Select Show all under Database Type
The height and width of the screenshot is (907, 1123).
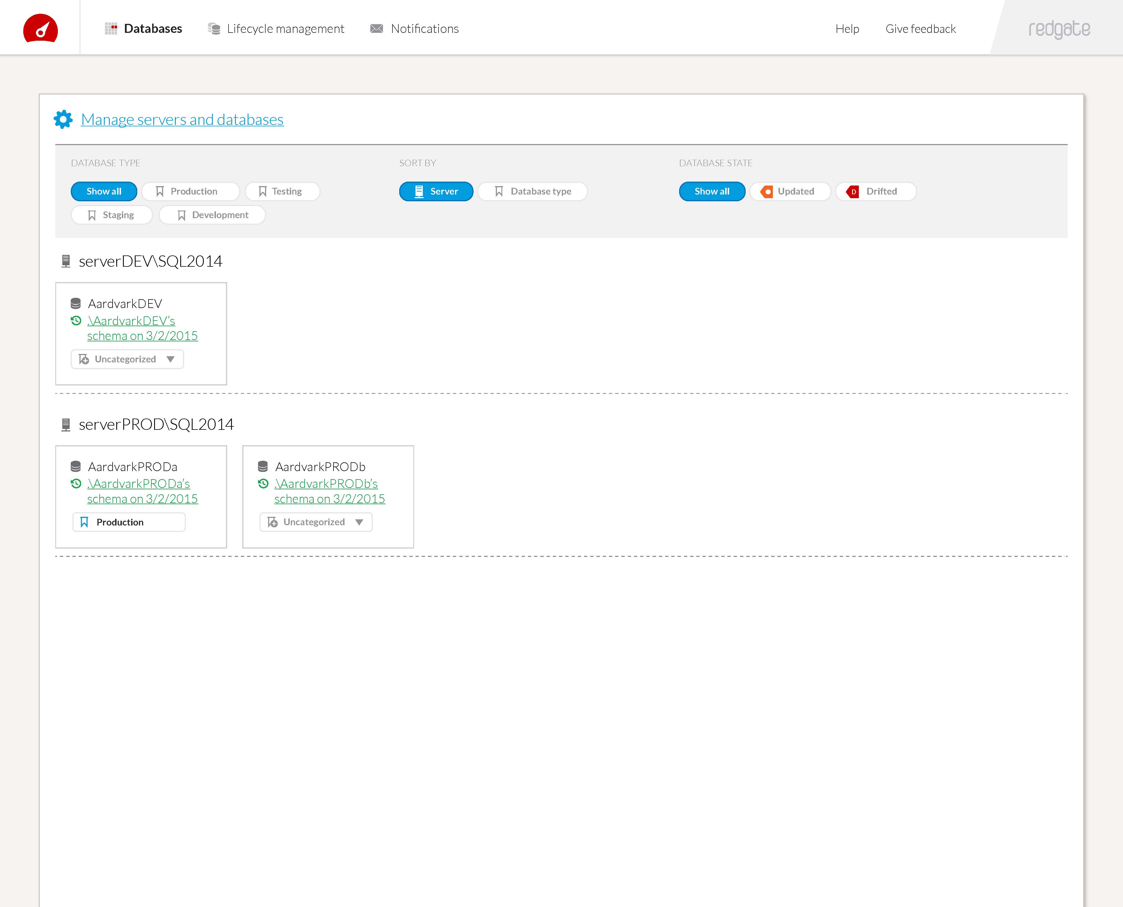(104, 191)
